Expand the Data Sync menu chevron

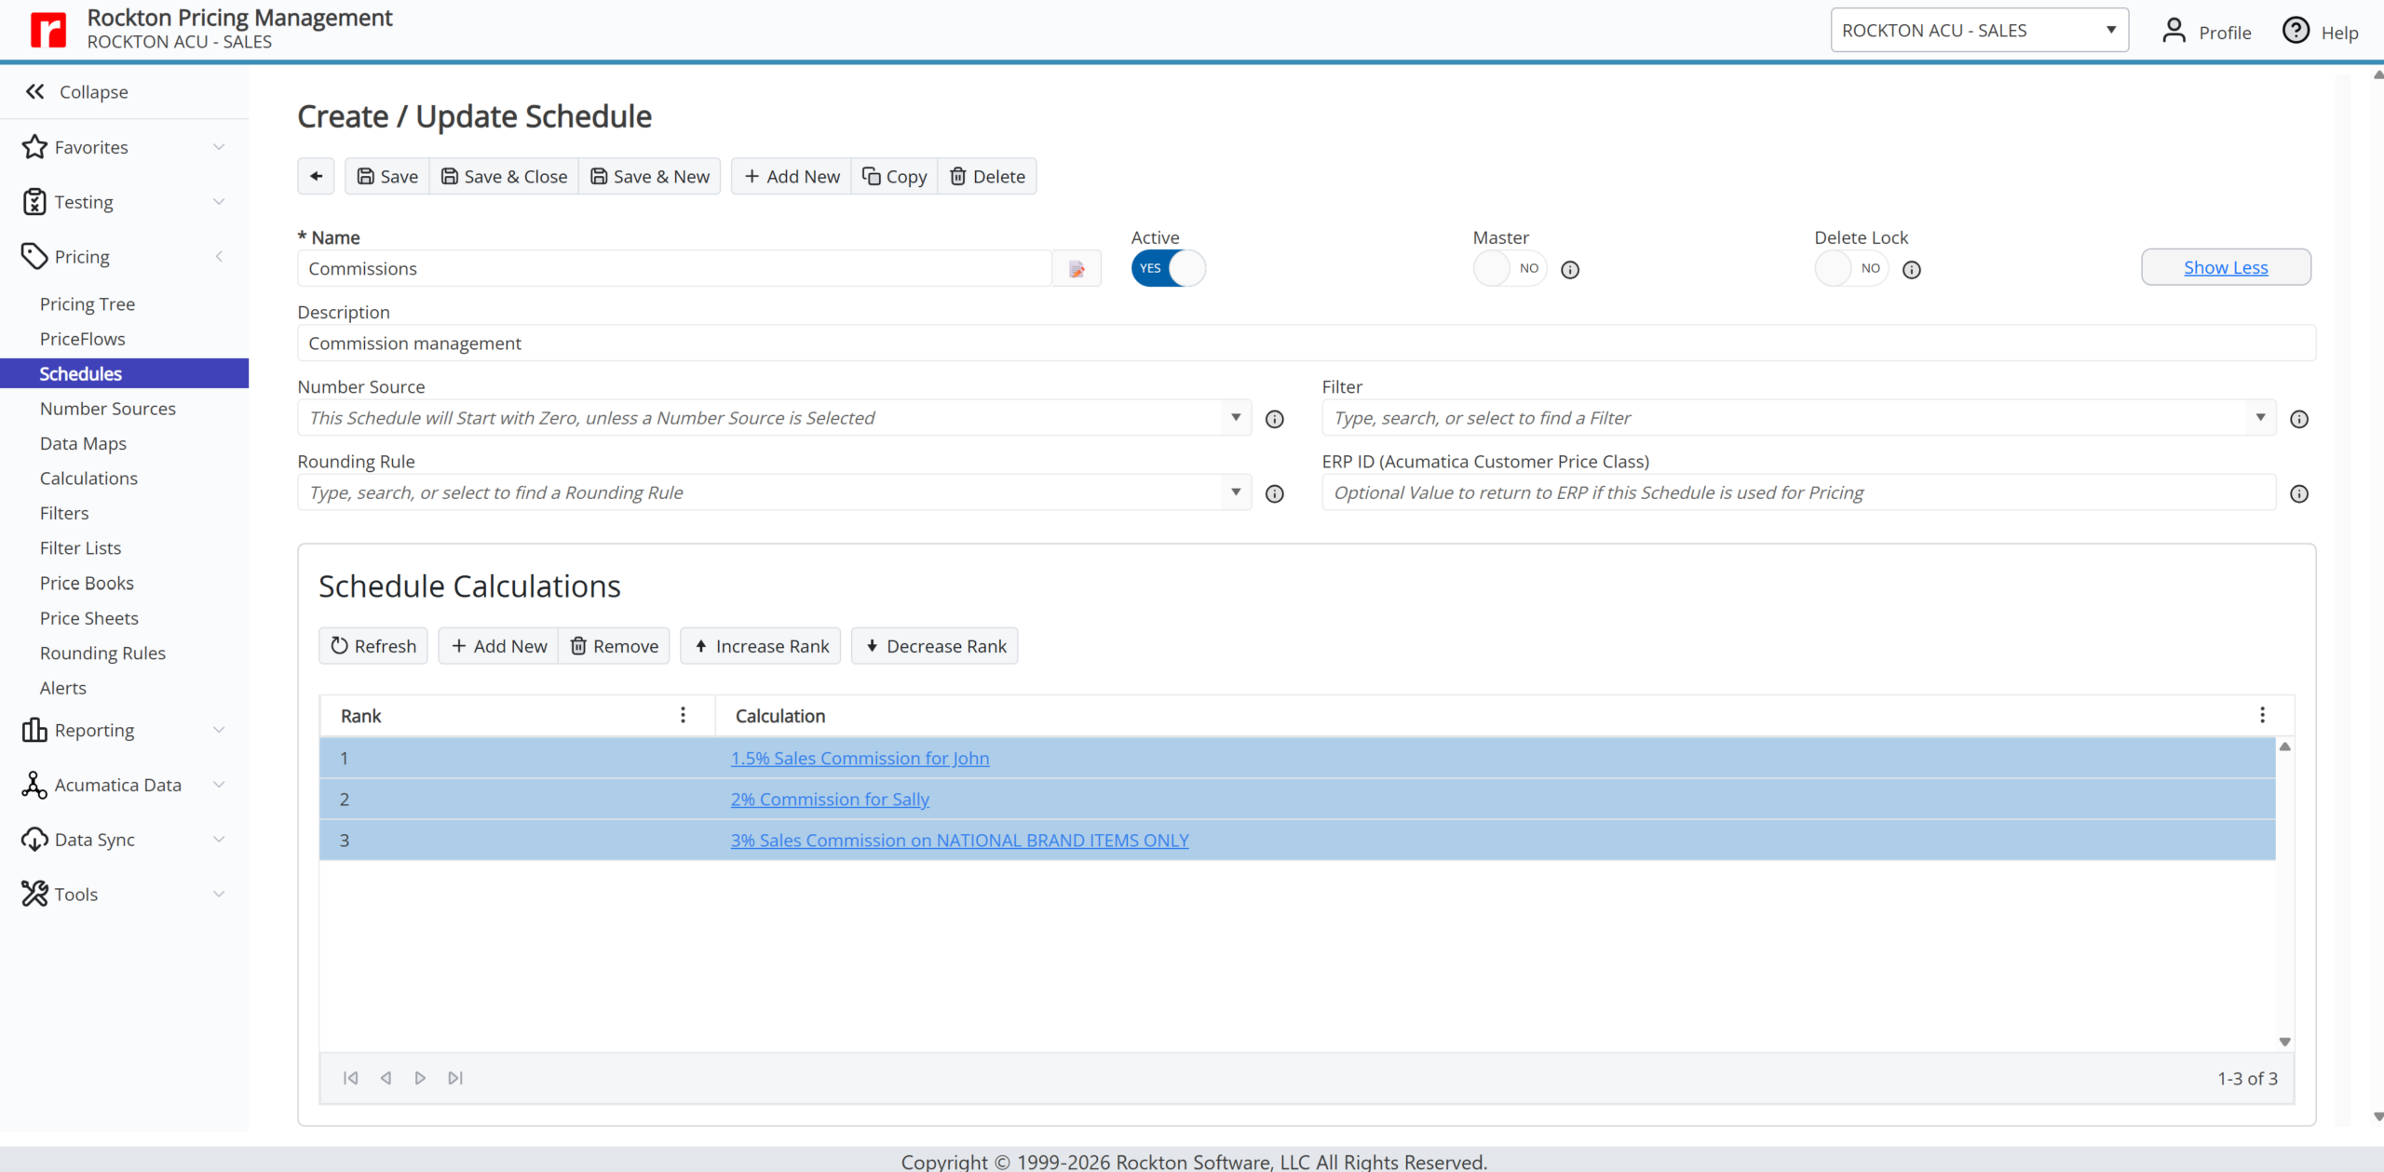click(x=219, y=840)
